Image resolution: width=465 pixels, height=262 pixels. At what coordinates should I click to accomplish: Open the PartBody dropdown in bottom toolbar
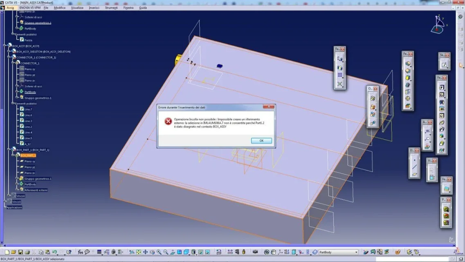tap(356, 252)
